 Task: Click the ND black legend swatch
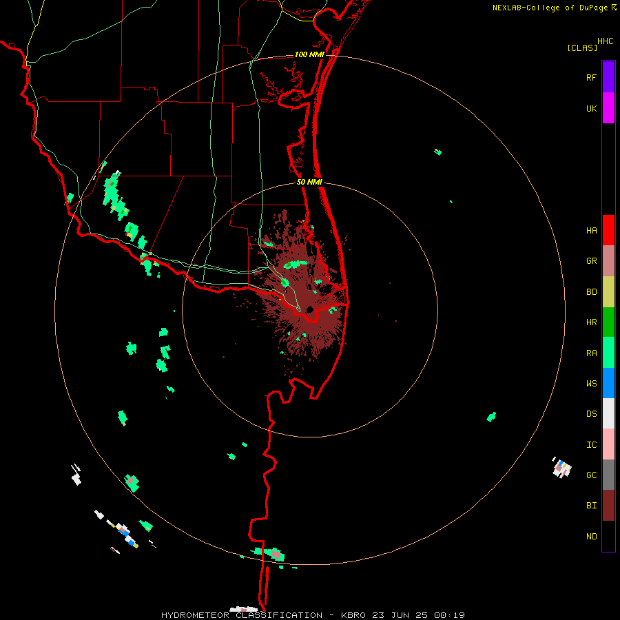pyautogui.click(x=608, y=536)
